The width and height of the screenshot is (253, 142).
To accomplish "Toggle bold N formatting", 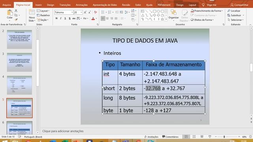I will pyautogui.click(x=57, y=19).
